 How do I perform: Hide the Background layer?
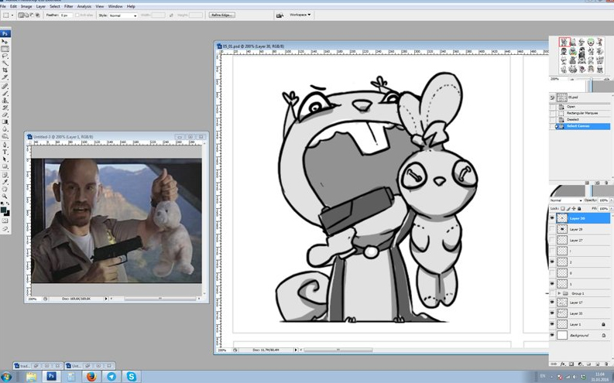(552, 335)
